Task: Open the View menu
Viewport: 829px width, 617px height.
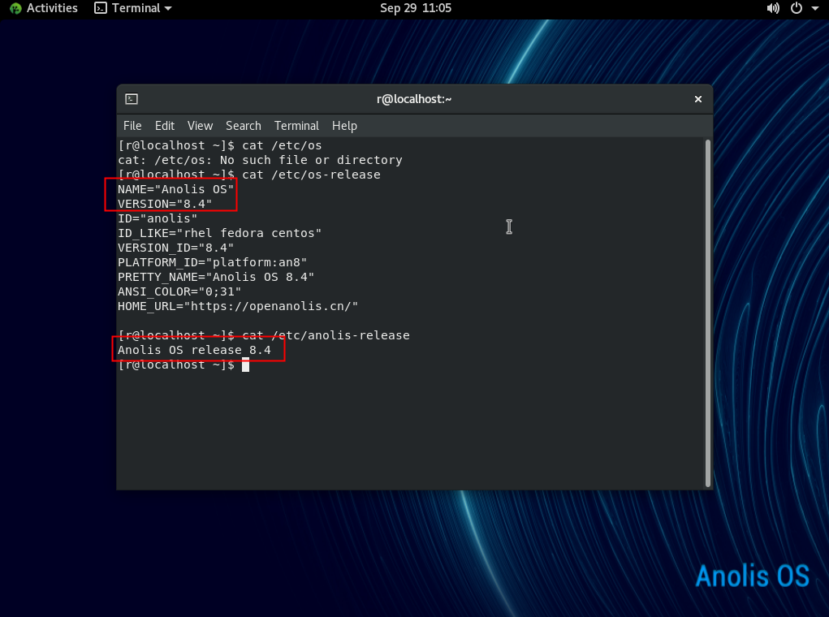Action: pos(200,126)
